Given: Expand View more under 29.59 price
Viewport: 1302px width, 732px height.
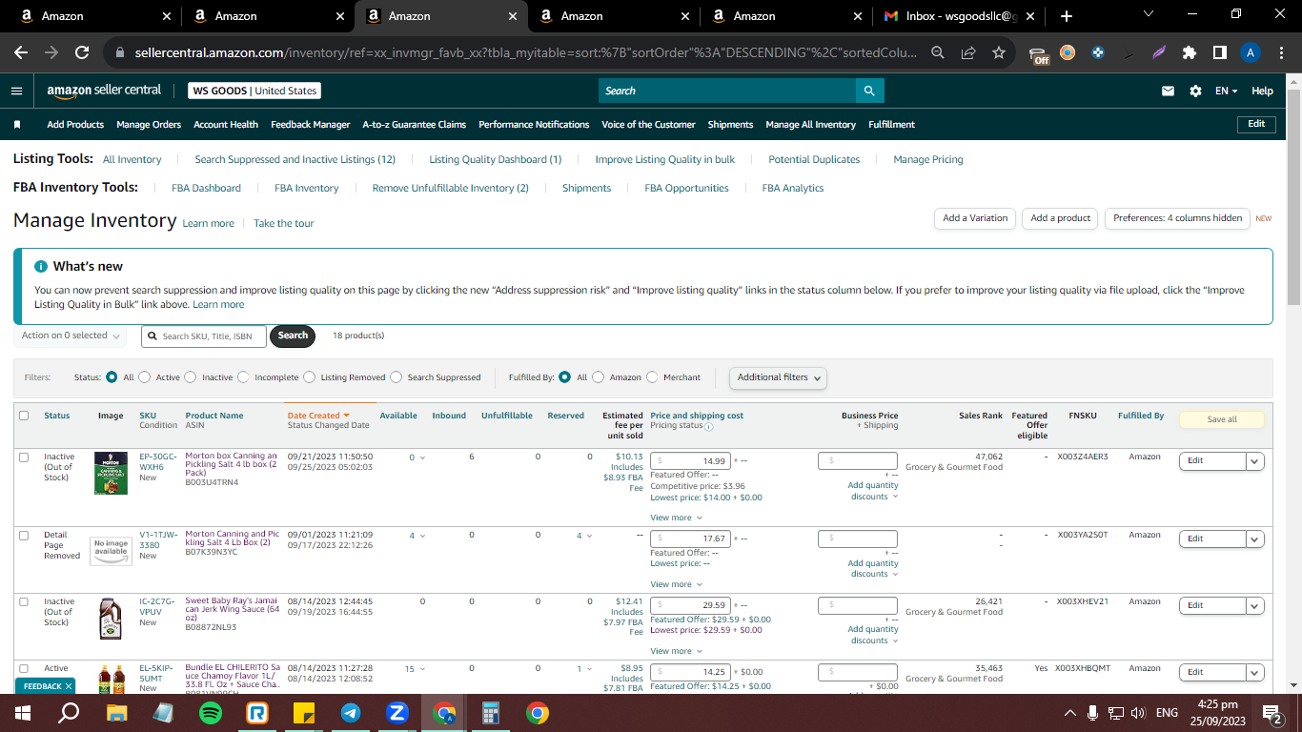Looking at the screenshot, I should coord(677,651).
